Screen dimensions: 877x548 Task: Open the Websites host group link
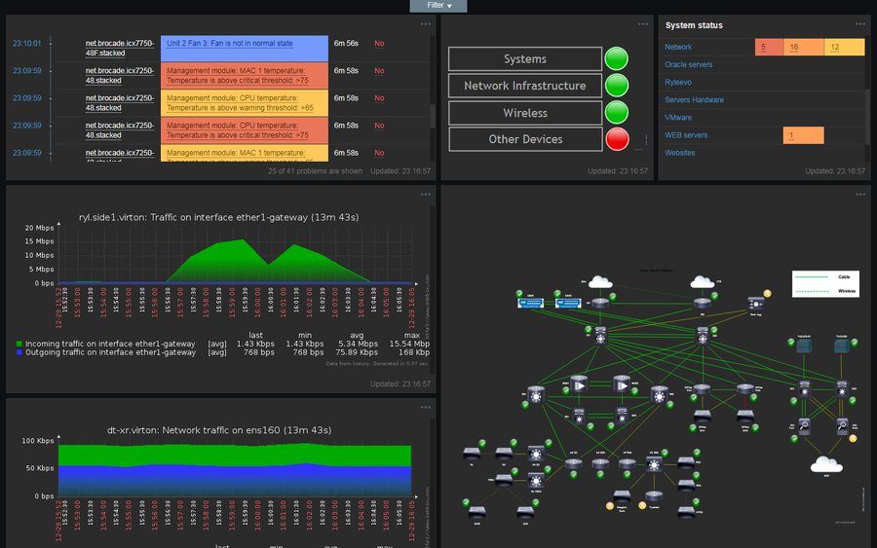679,153
